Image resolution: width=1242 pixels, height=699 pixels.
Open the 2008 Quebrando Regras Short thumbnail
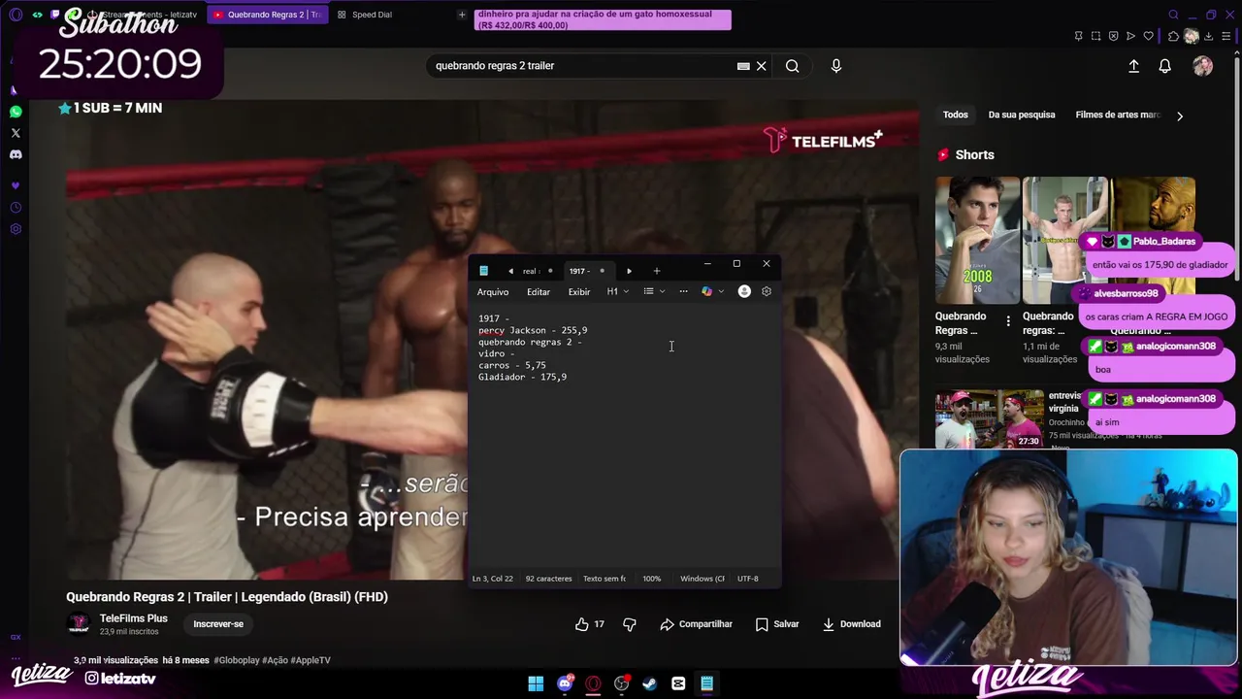[977, 240]
